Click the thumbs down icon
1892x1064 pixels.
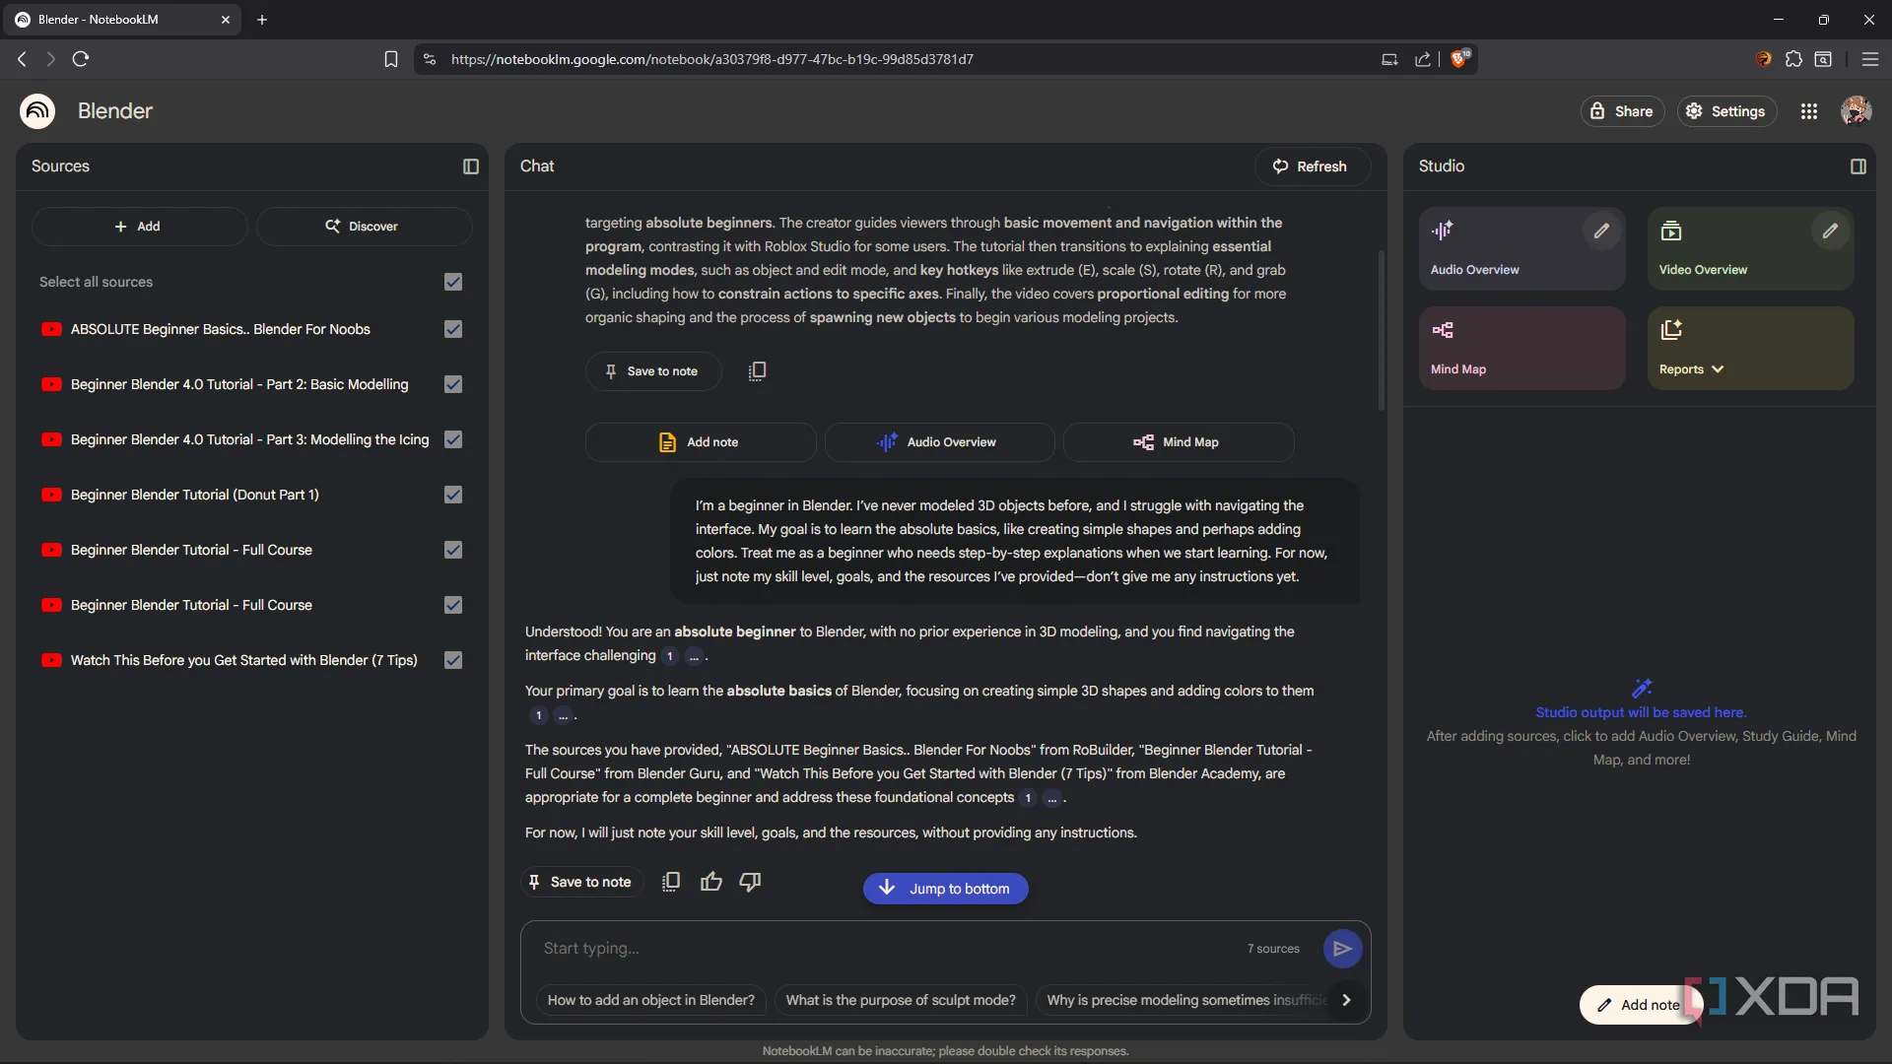[750, 882]
